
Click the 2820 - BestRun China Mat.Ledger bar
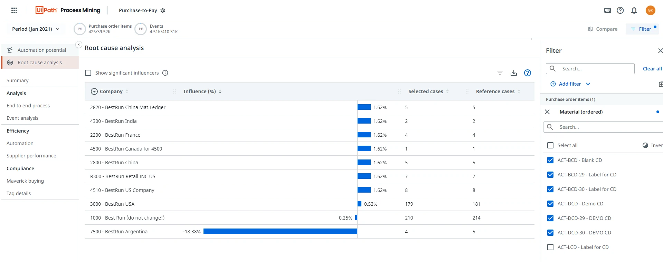(364, 107)
